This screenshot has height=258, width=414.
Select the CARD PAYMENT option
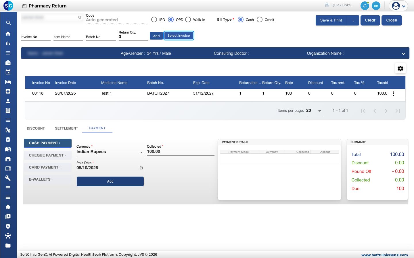(x=48, y=167)
